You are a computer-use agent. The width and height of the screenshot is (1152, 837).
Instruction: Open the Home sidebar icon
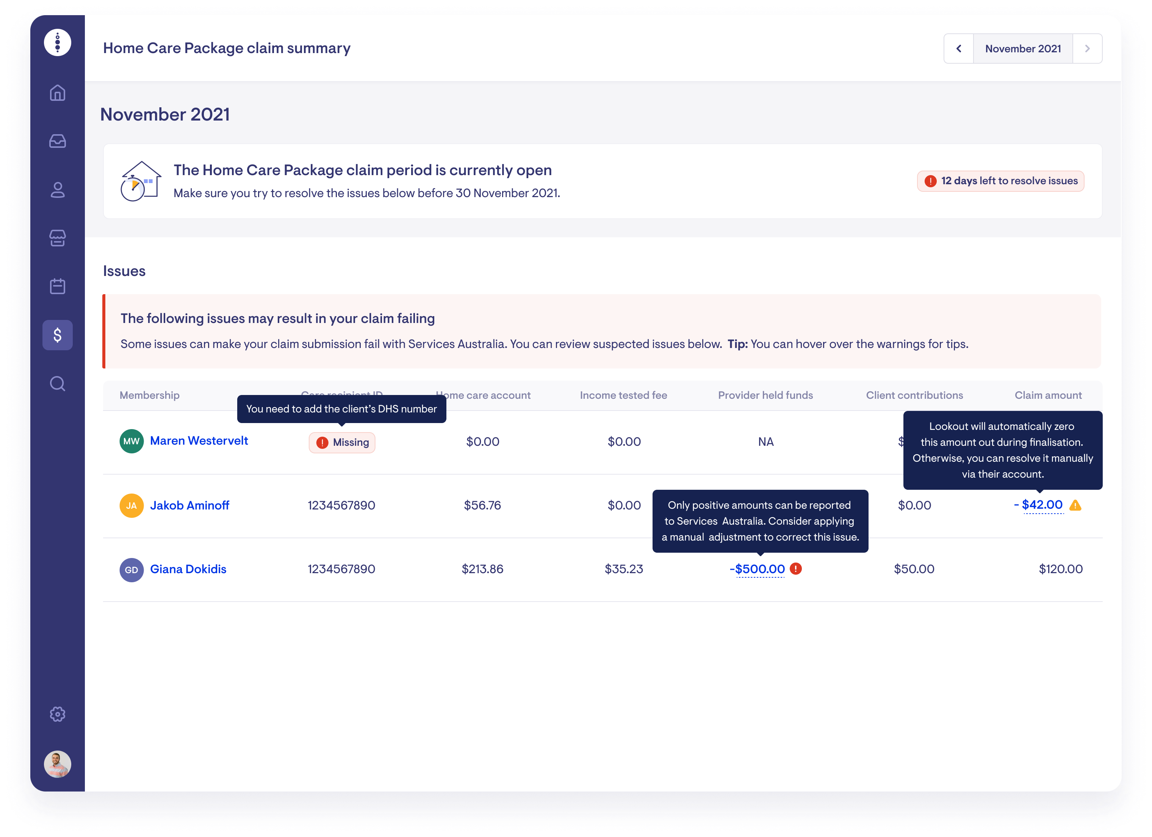pyautogui.click(x=57, y=93)
